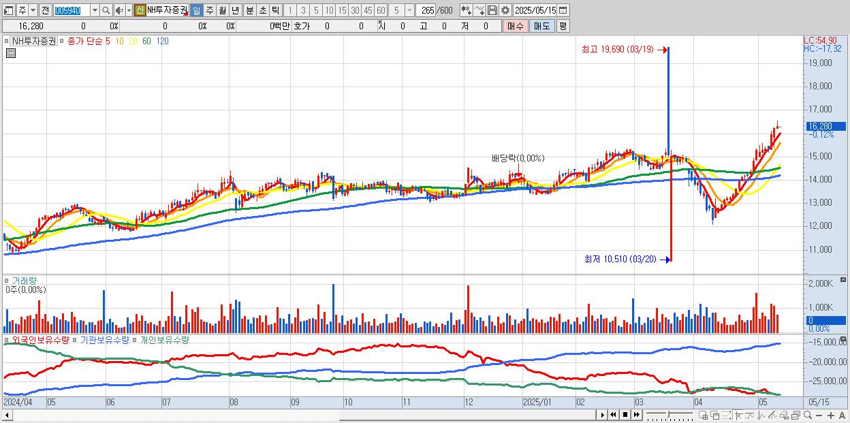Choose the 60 interval button

pyautogui.click(x=381, y=10)
